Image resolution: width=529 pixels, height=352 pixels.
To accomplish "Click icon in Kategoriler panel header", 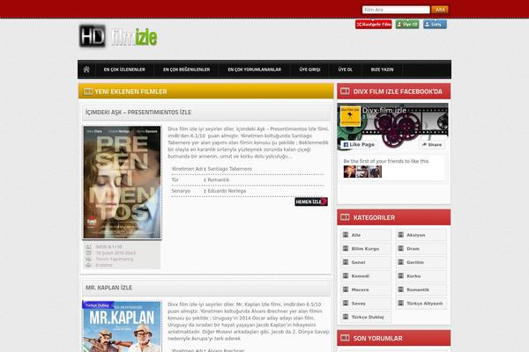I will coord(345,217).
